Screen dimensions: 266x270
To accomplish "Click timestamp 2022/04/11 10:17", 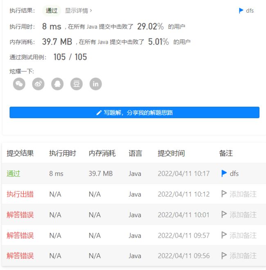I will tap(184, 173).
